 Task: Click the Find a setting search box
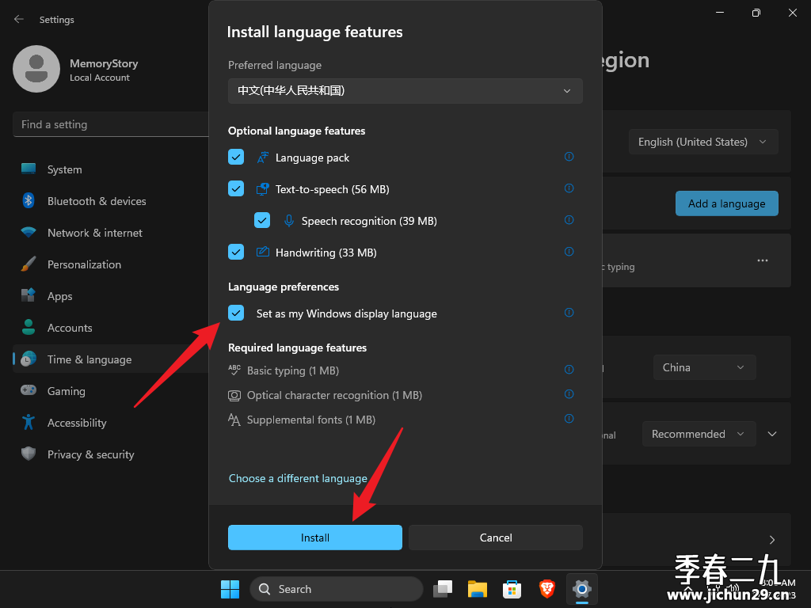tap(111, 124)
